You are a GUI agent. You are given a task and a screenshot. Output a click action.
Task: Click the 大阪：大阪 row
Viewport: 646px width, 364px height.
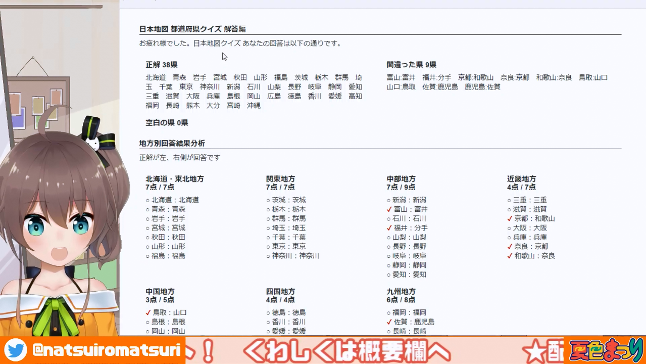click(x=527, y=228)
